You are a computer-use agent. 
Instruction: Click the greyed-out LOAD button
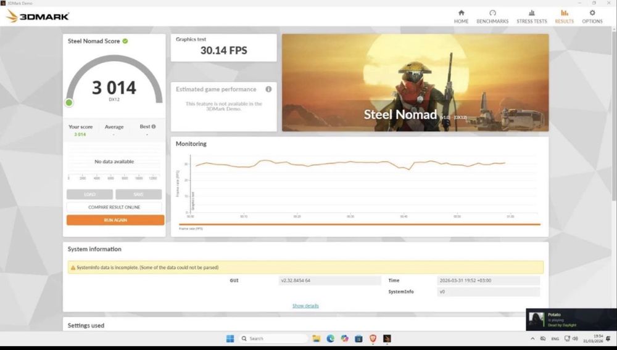[89, 195]
